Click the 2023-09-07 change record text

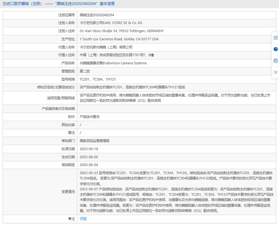pyautogui.click(x=176, y=200)
